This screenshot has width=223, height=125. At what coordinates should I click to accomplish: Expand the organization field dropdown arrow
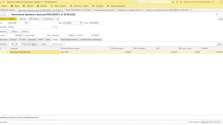53,27
